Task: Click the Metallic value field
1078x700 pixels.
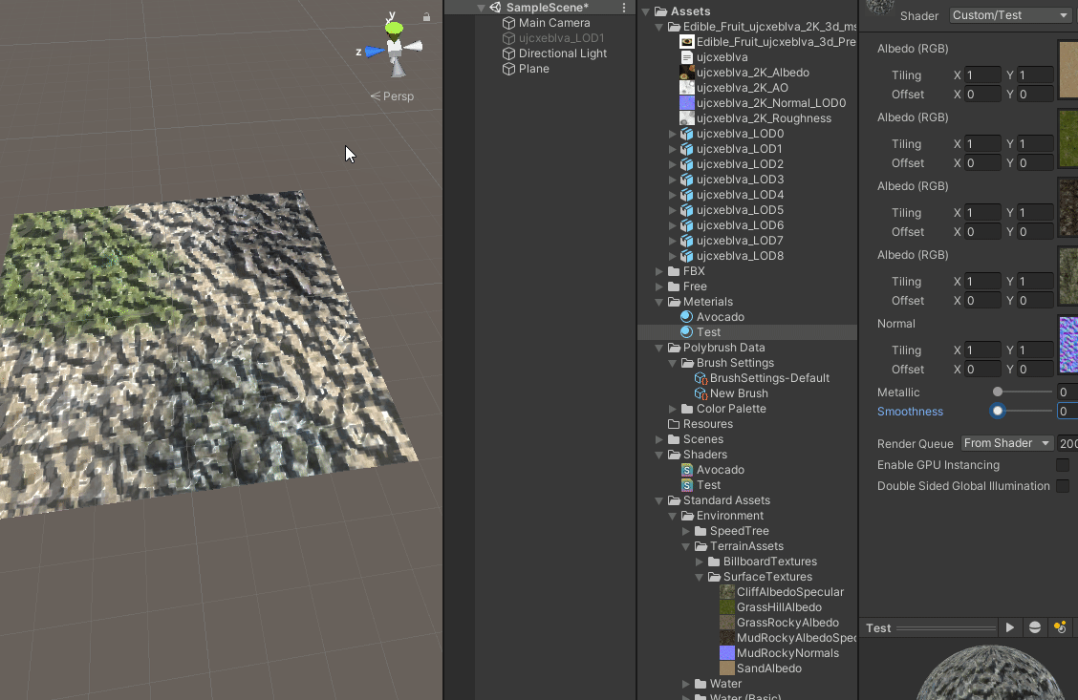Action: (x=1067, y=392)
